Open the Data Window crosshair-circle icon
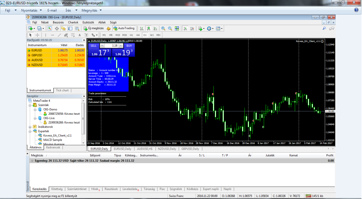Image resolution: width=362 pixels, height=199 pixels. coord(56,28)
